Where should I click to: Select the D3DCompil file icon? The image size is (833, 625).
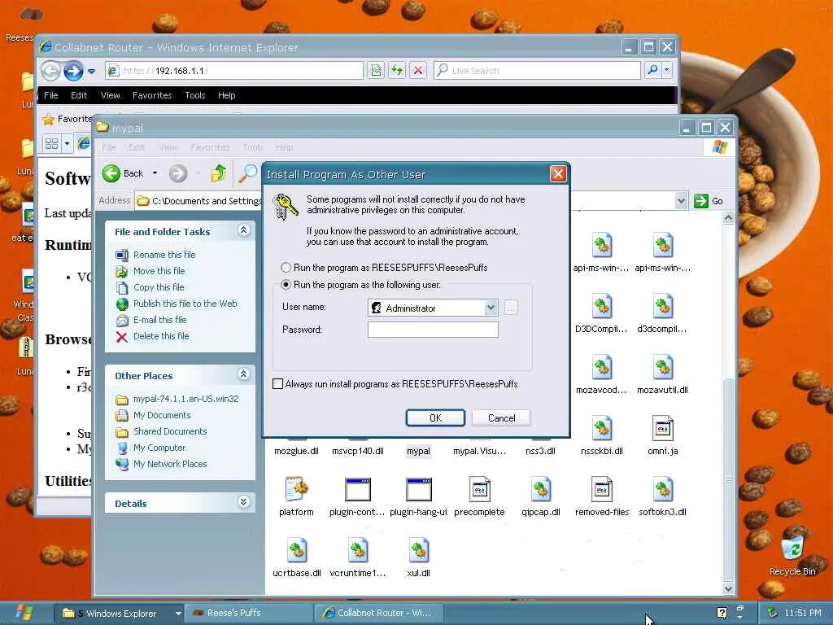601,307
